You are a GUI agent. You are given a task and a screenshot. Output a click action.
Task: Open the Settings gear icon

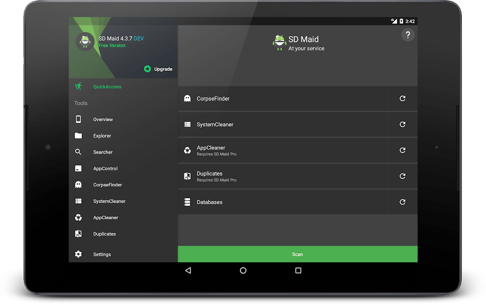(79, 254)
